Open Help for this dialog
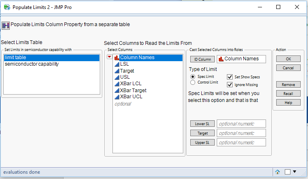This screenshot has width=308, height=179. pyautogui.click(x=288, y=102)
